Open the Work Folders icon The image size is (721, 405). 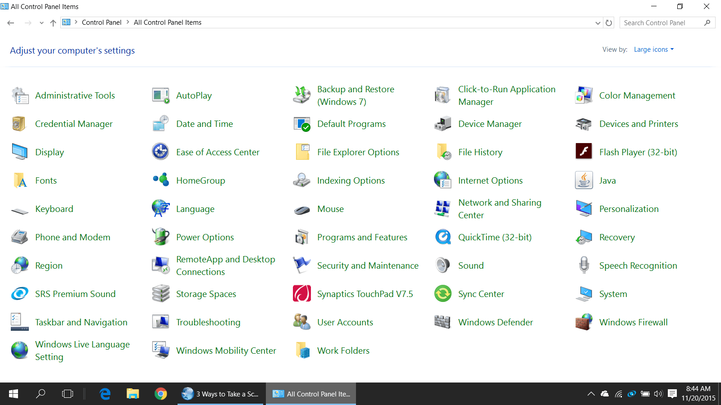point(302,351)
